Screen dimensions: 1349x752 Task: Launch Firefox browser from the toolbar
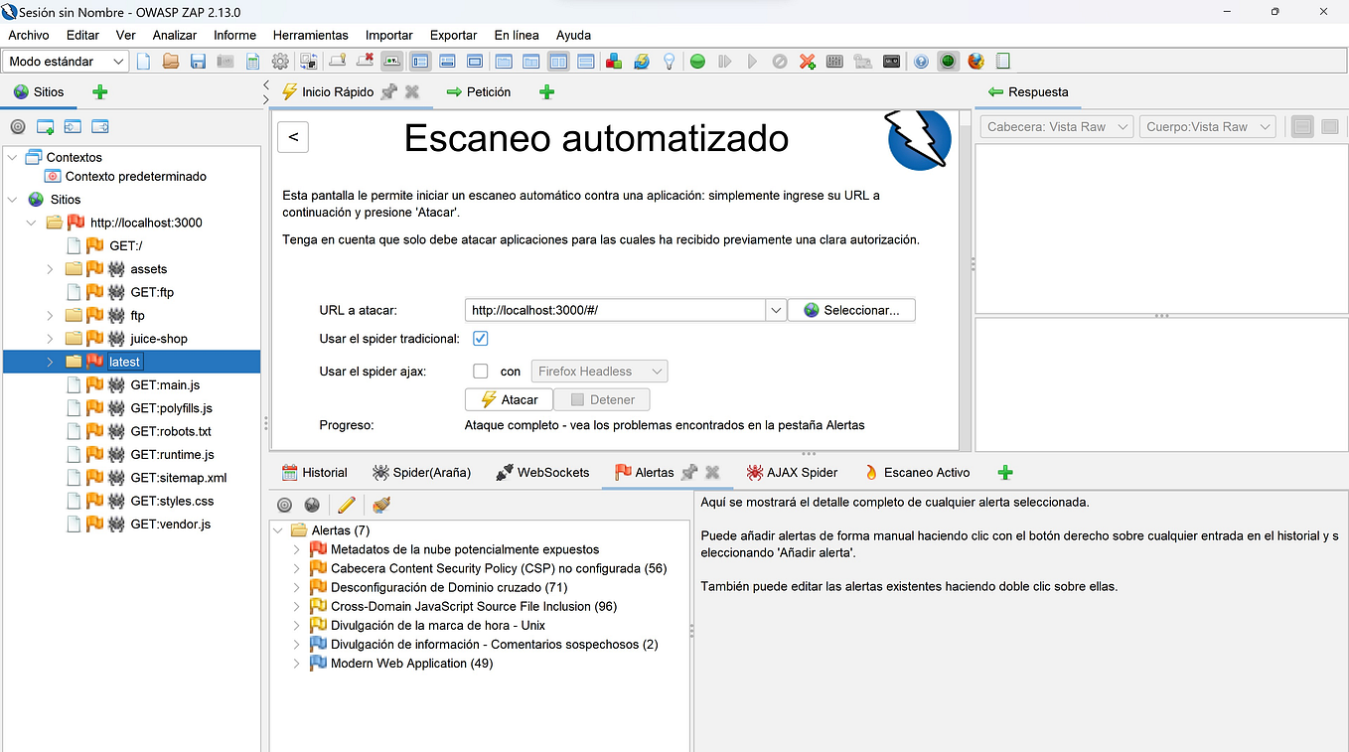pyautogui.click(x=974, y=61)
